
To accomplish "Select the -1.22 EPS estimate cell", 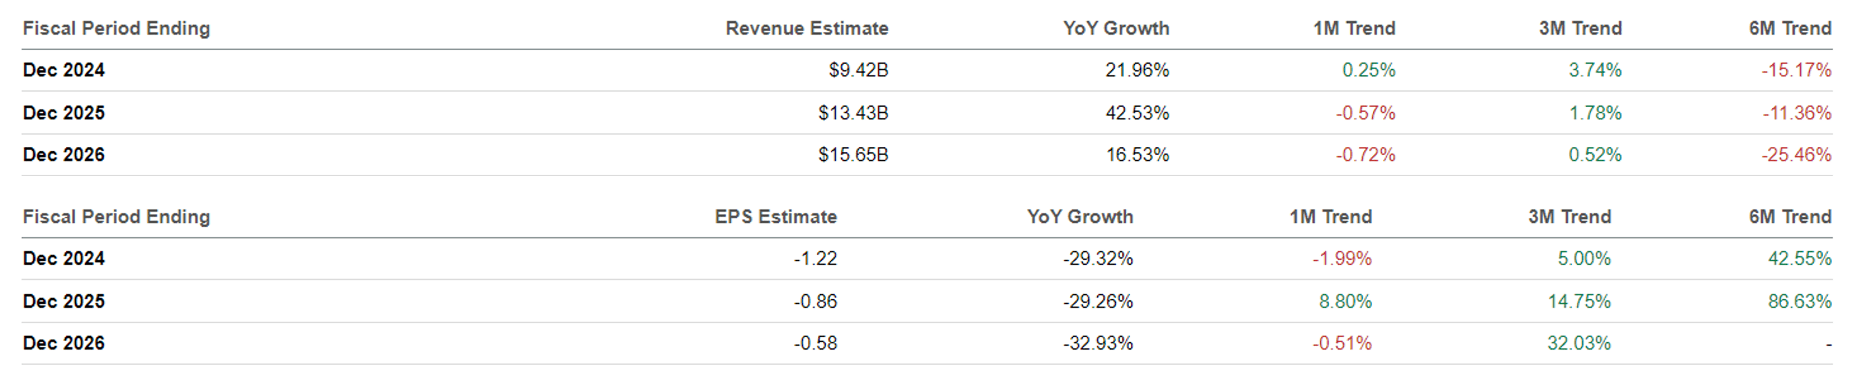I will (x=815, y=258).
